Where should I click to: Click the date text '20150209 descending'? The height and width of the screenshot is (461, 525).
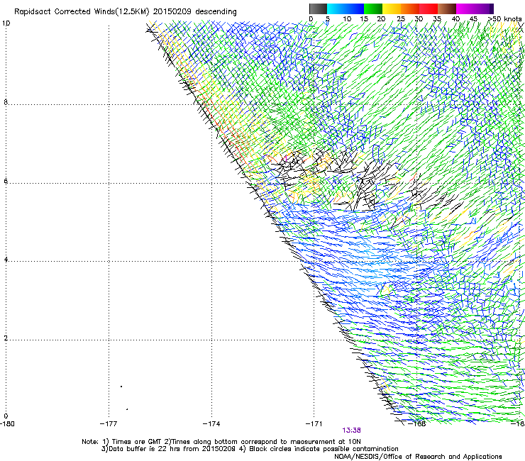[x=195, y=12]
